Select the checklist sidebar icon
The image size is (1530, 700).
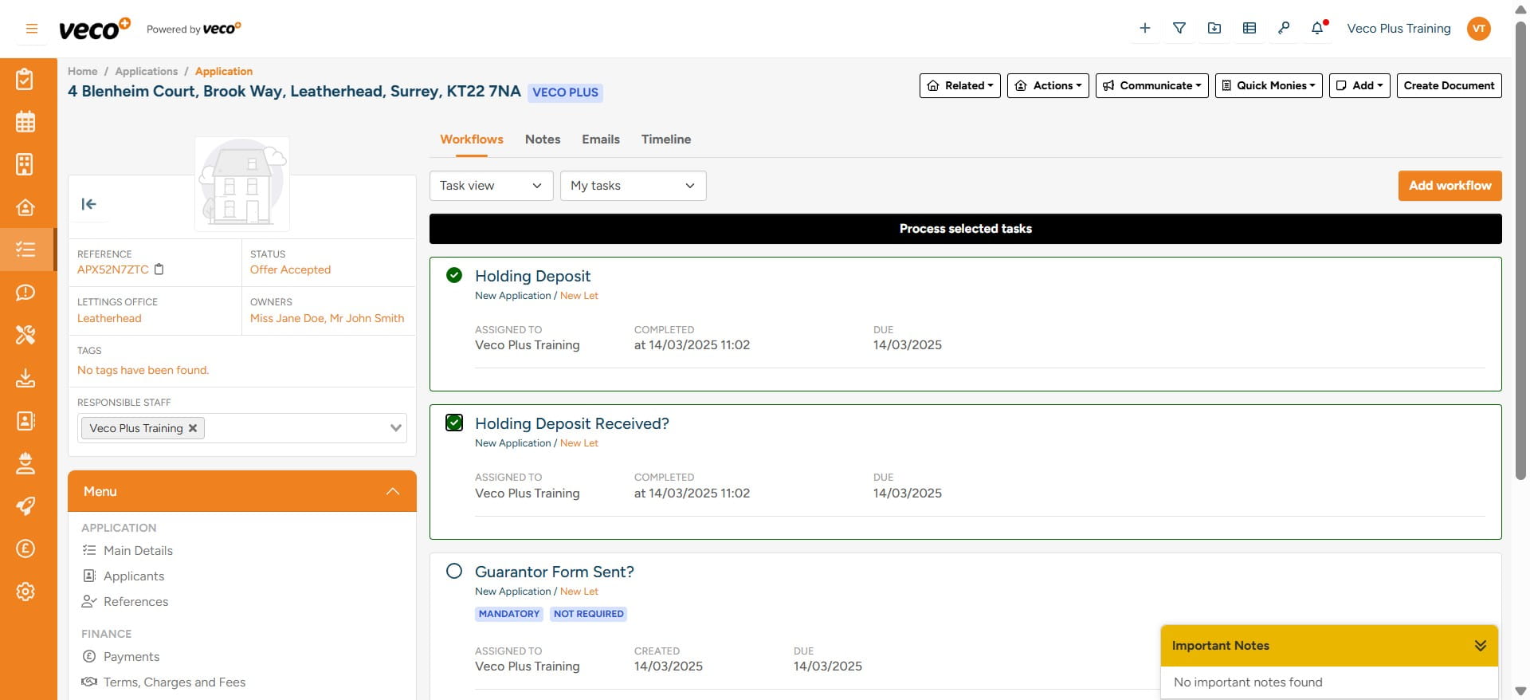click(x=25, y=250)
